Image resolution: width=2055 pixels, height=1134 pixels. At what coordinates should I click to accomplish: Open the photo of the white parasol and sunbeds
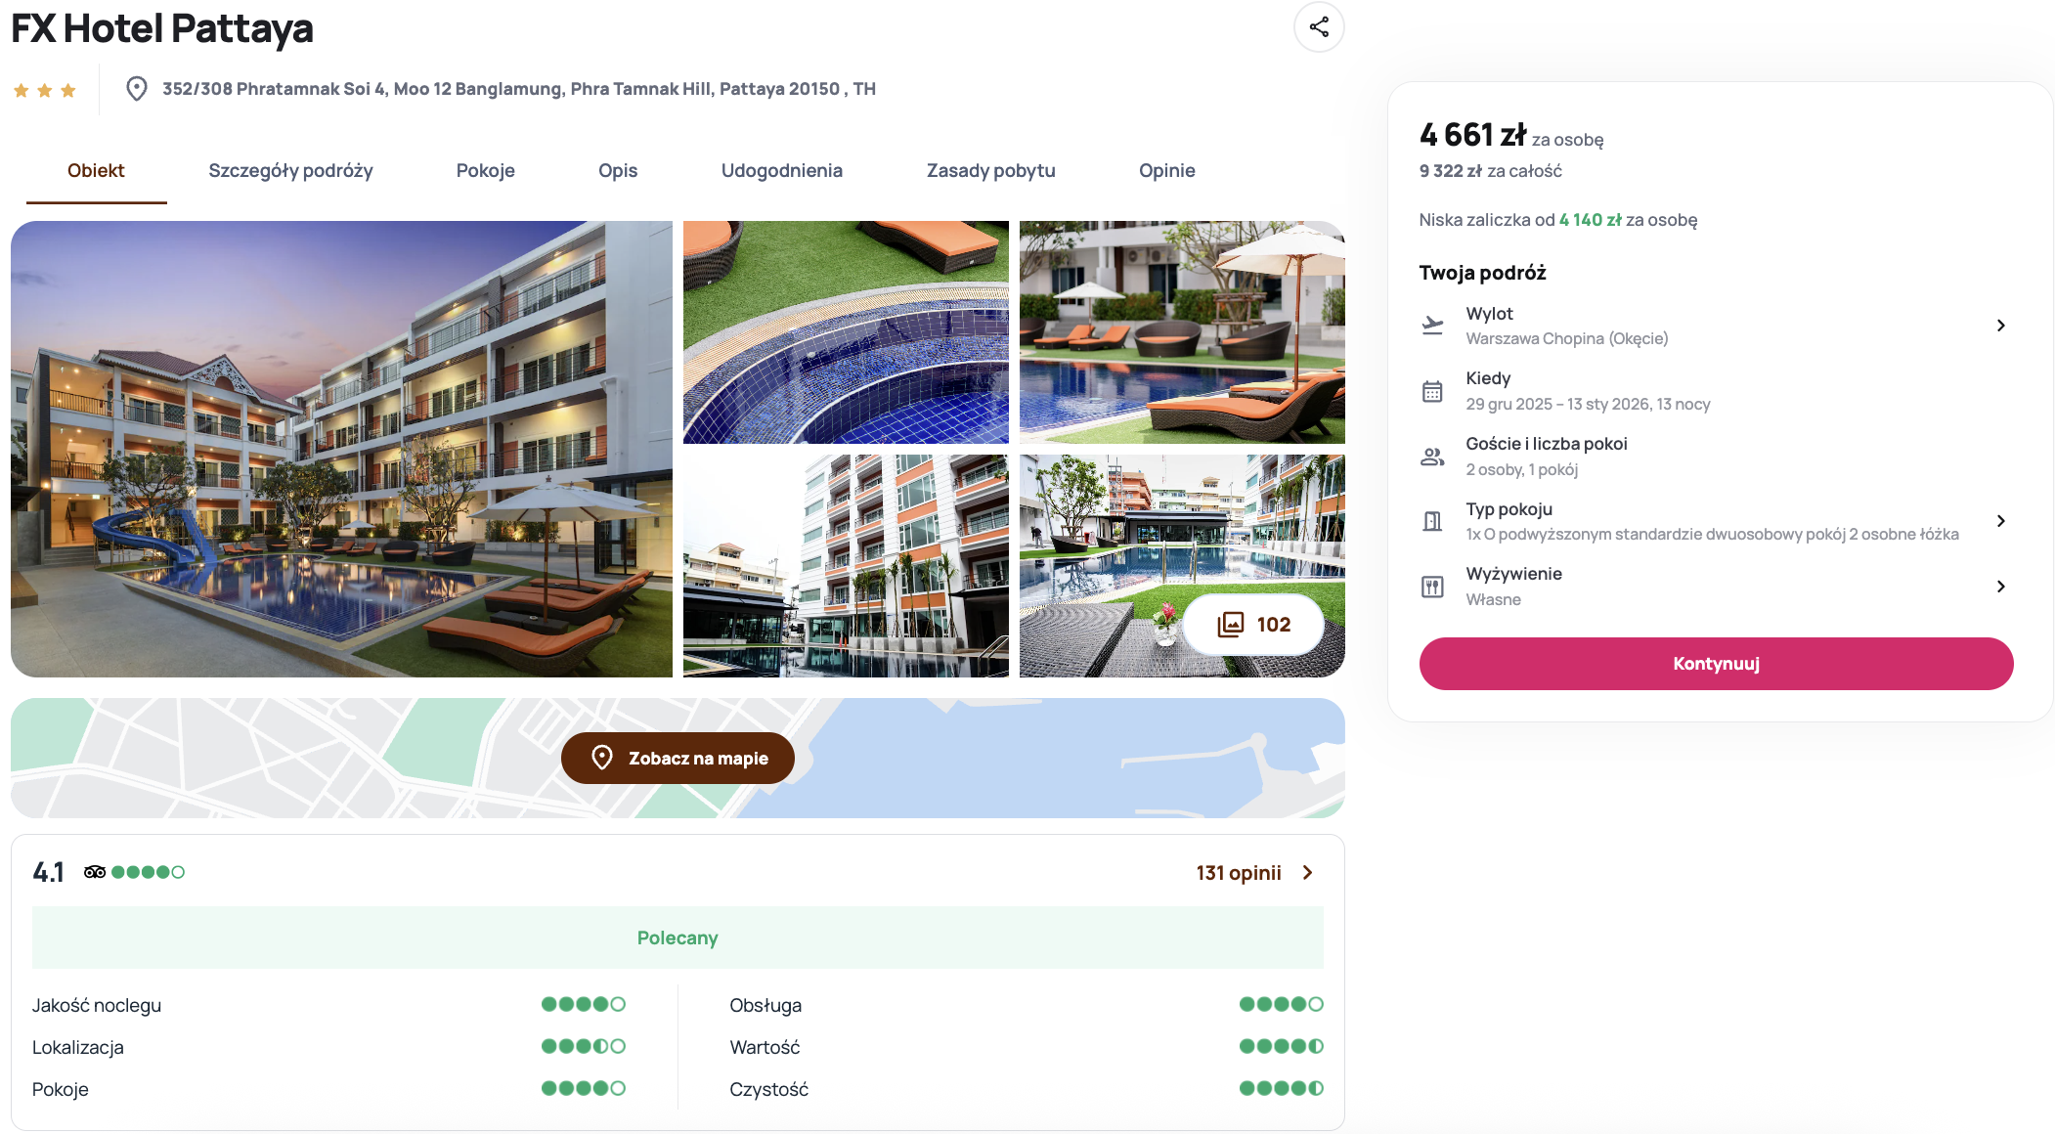click(x=1182, y=332)
